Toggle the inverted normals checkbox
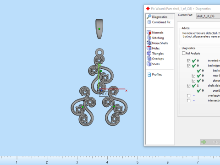 click(188, 60)
